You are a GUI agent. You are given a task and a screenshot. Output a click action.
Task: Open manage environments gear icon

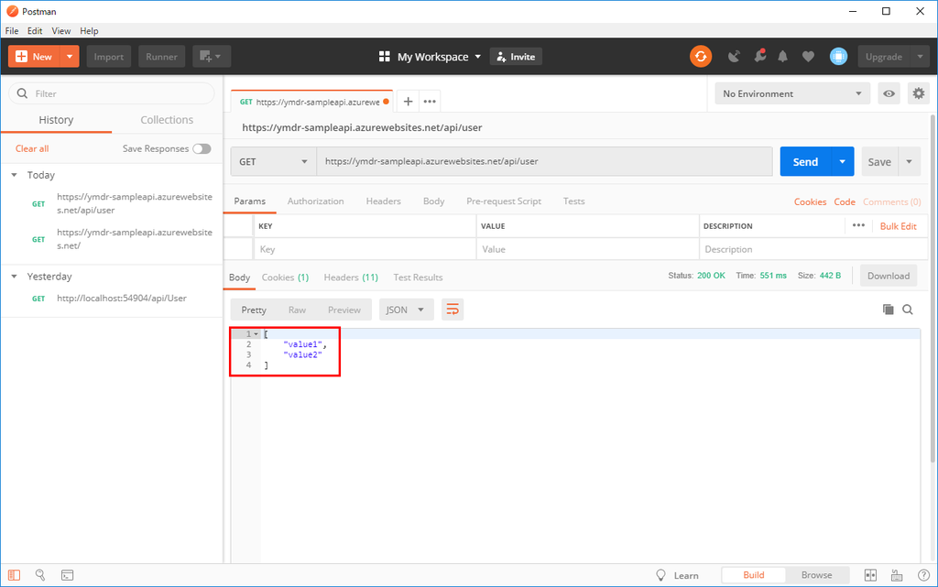coord(918,93)
